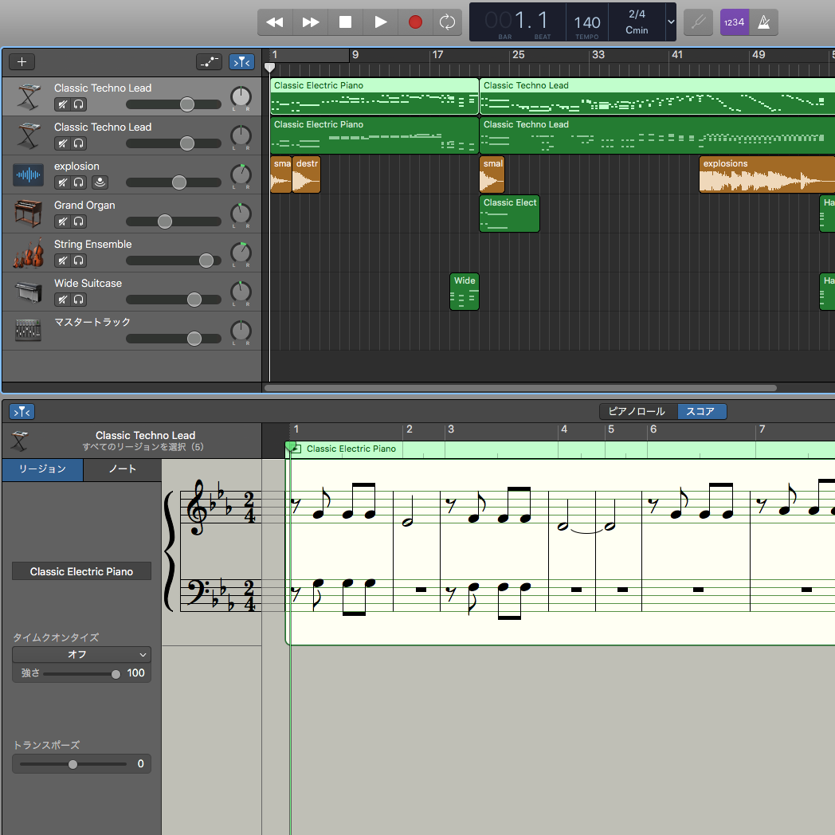The width and height of the screenshot is (835, 835).
Task: Select the 'destr' audio region
Action: 306,174
